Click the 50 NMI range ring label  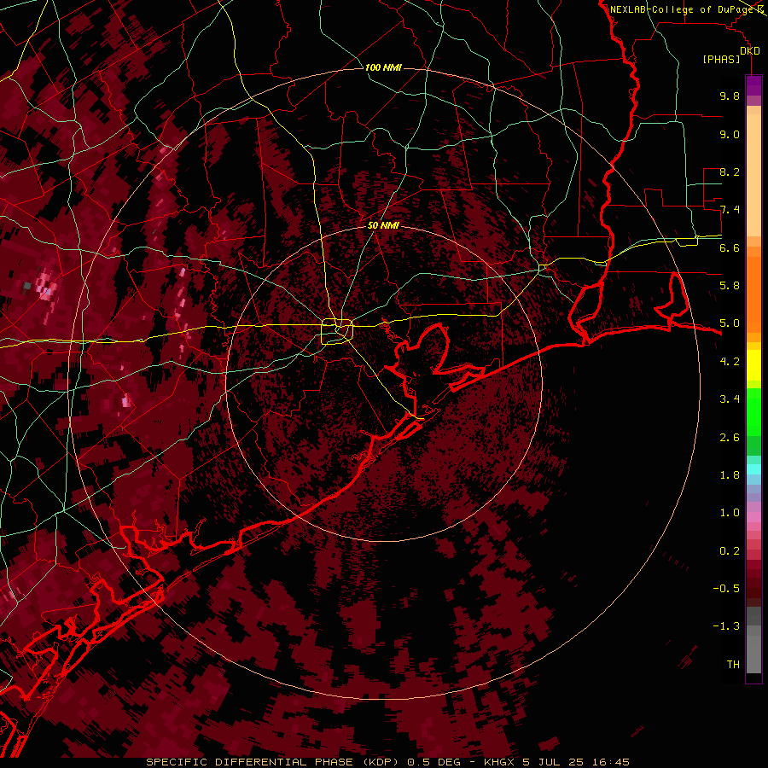tap(383, 226)
